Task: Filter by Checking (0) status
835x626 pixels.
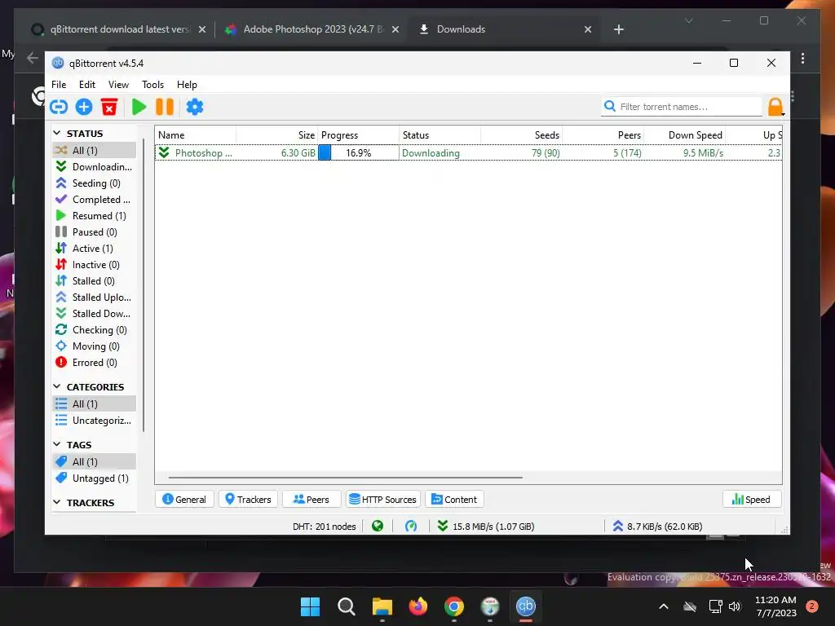Action: pos(95,330)
